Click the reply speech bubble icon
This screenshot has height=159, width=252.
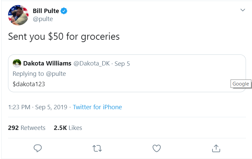pos(38,148)
